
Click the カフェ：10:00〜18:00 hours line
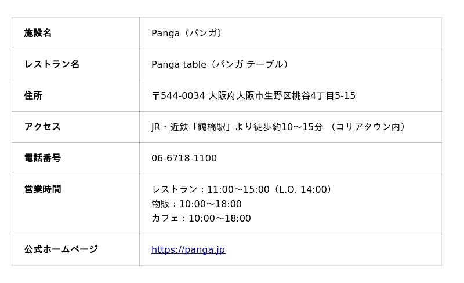201,219
